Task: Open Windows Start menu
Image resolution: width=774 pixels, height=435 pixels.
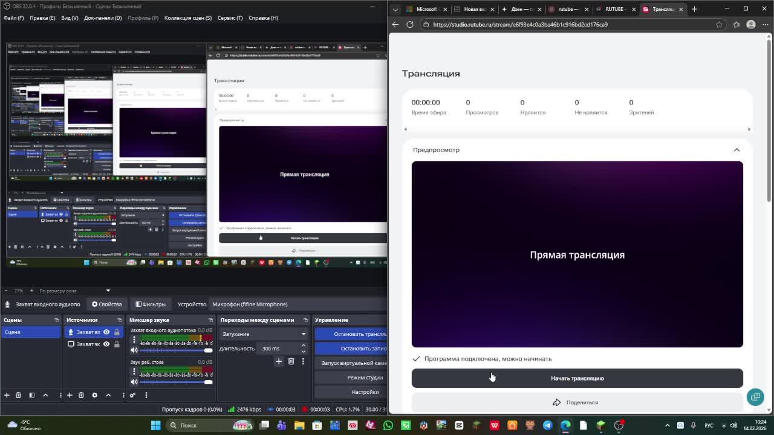Action: [x=155, y=425]
